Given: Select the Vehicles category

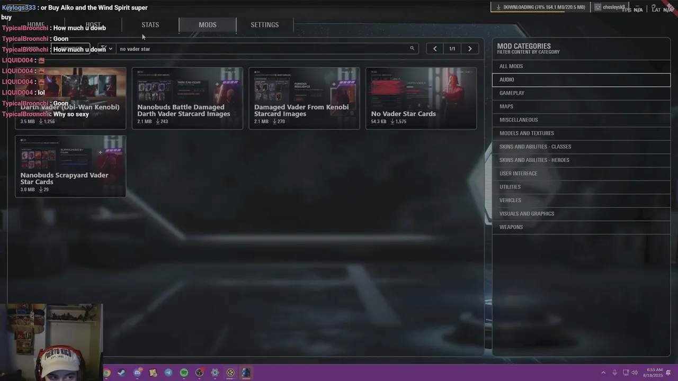Looking at the screenshot, I should tap(581, 200).
